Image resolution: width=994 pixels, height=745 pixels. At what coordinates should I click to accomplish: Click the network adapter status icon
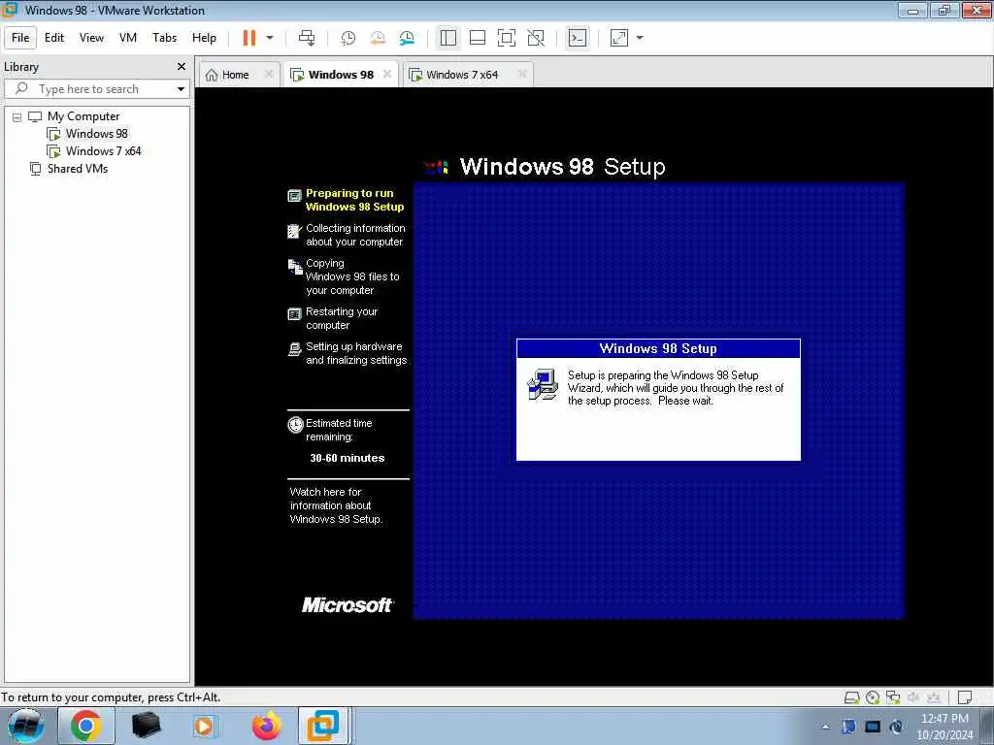pyautogui.click(x=893, y=697)
